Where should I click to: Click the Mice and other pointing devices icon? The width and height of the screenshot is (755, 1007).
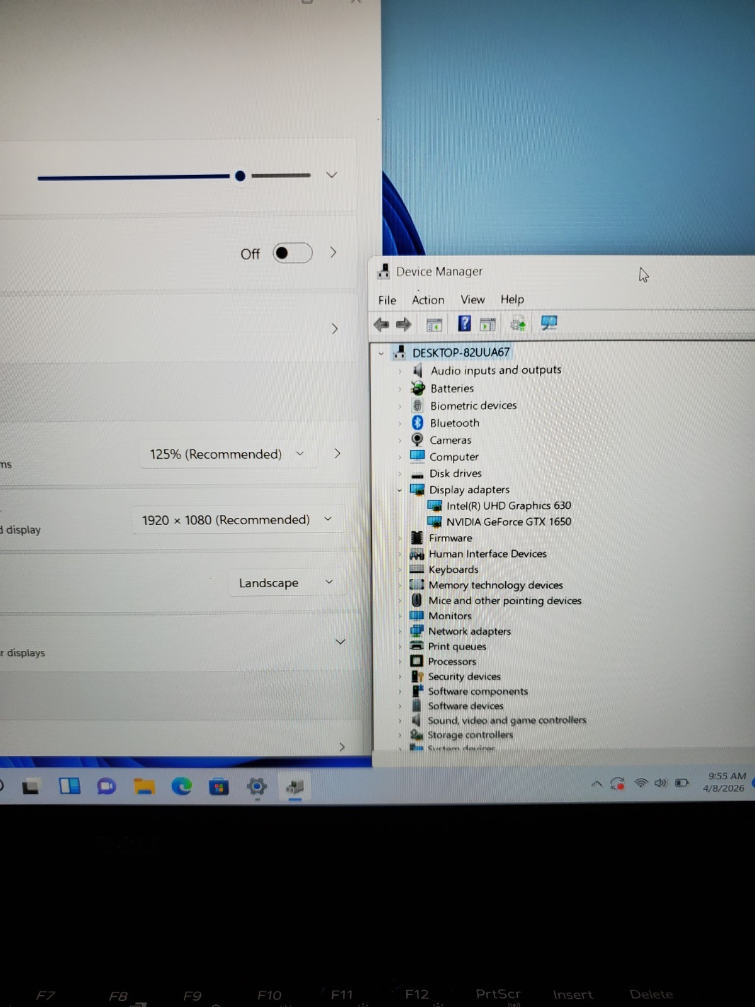(417, 600)
